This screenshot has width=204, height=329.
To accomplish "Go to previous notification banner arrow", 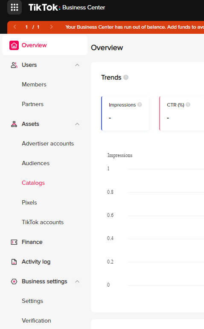I will click(x=15, y=27).
